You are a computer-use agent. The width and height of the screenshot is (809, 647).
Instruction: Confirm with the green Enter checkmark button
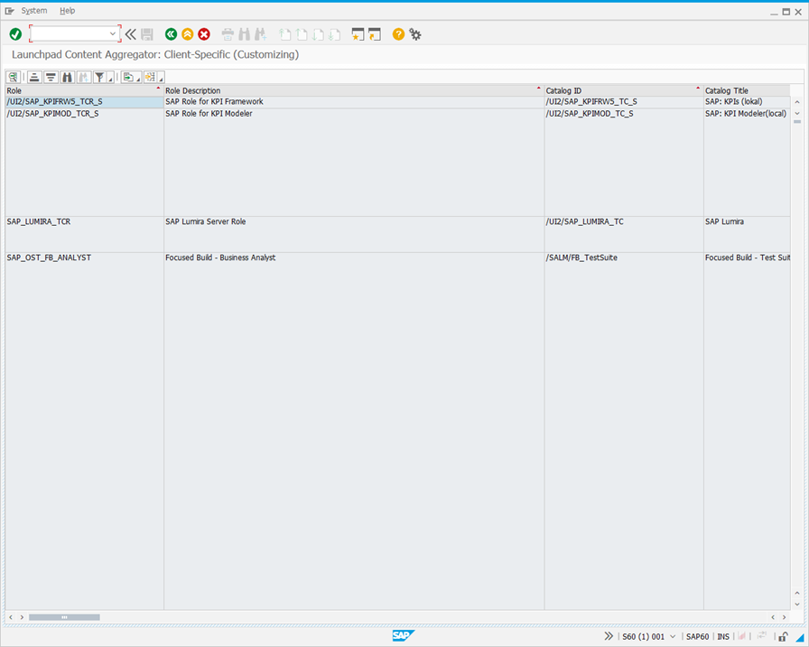coord(15,34)
